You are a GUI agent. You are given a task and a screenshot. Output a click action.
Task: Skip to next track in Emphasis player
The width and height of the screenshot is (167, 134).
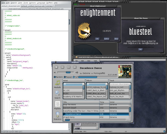pyautogui.click(x=75, y=67)
